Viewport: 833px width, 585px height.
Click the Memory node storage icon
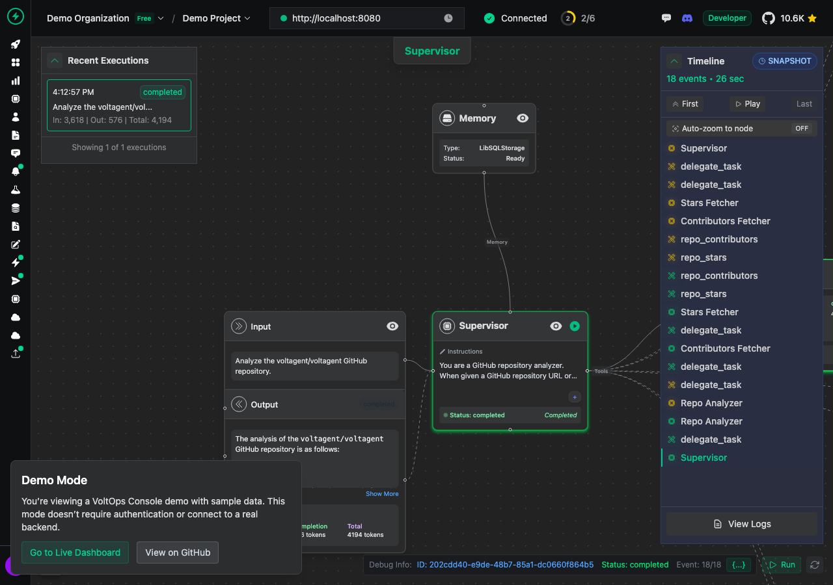point(447,118)
